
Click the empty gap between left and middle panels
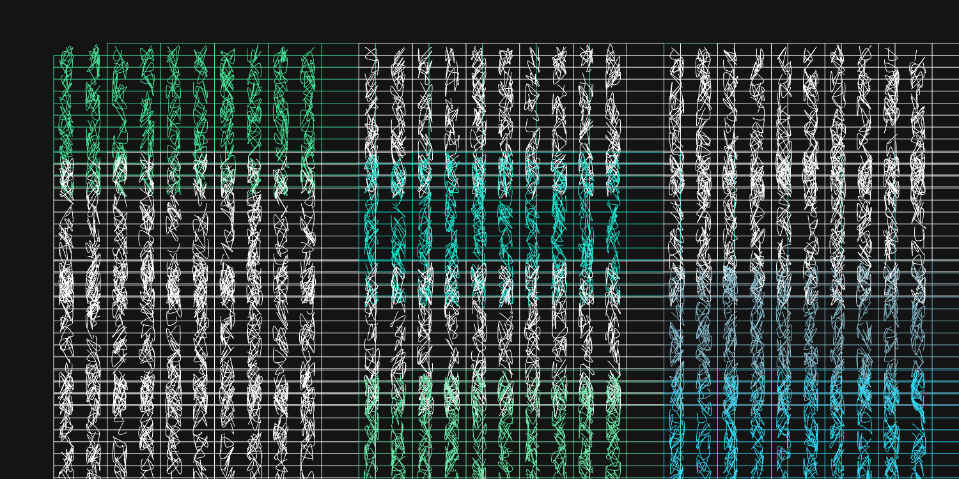(340, 255)
